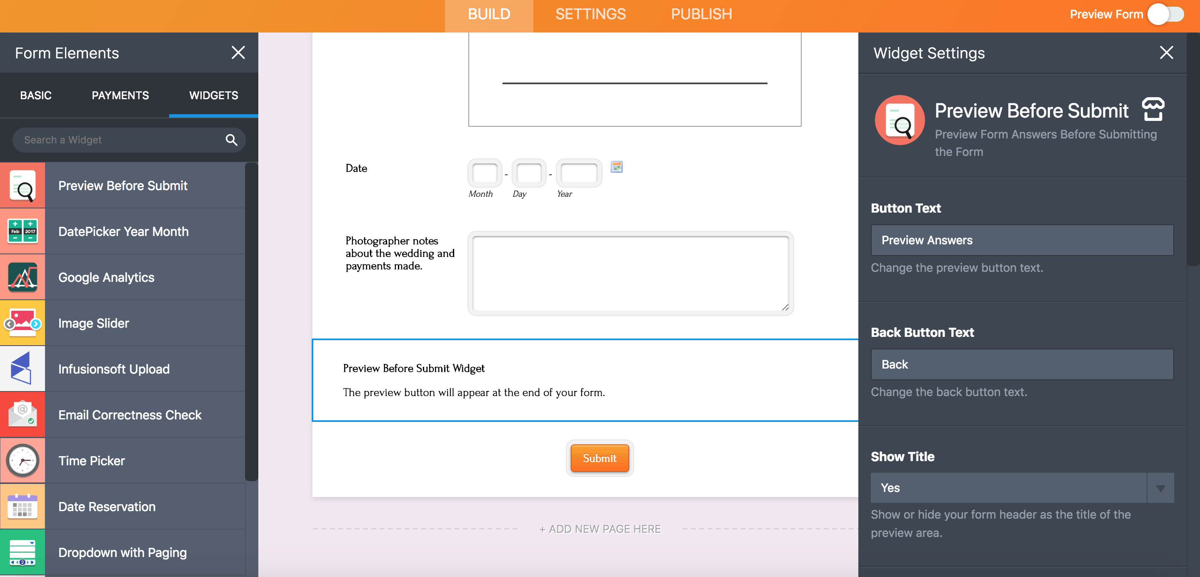Choose the Image Slider widget icon

(22, 323)
